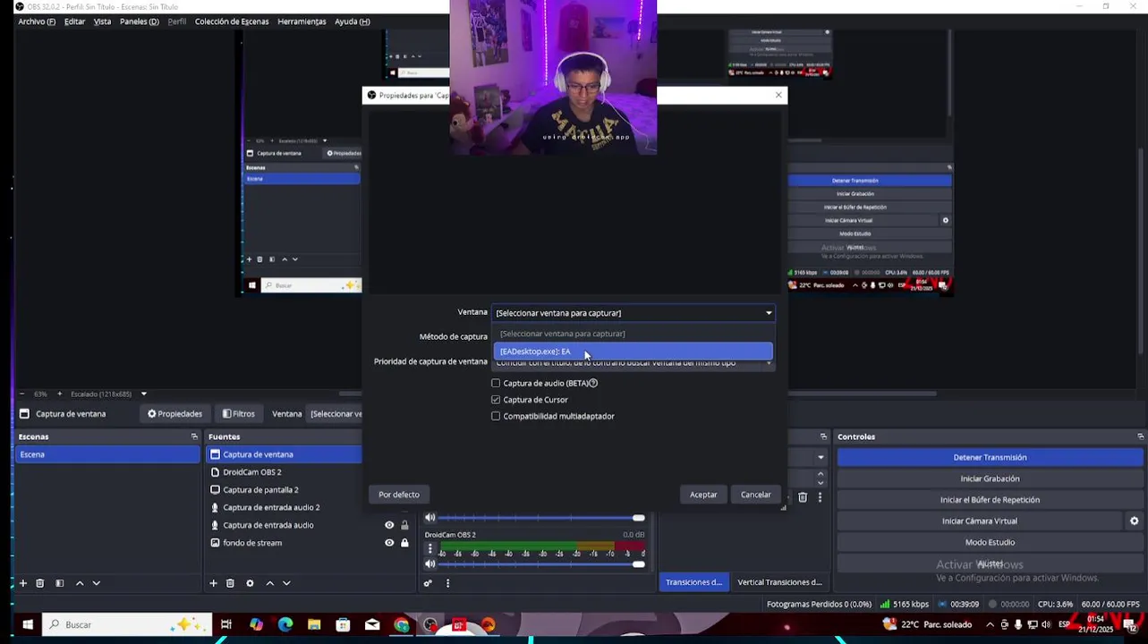
Task: Move source down in Fuentes toolbar
Action: pyautogui.click(x=286, y=583)
